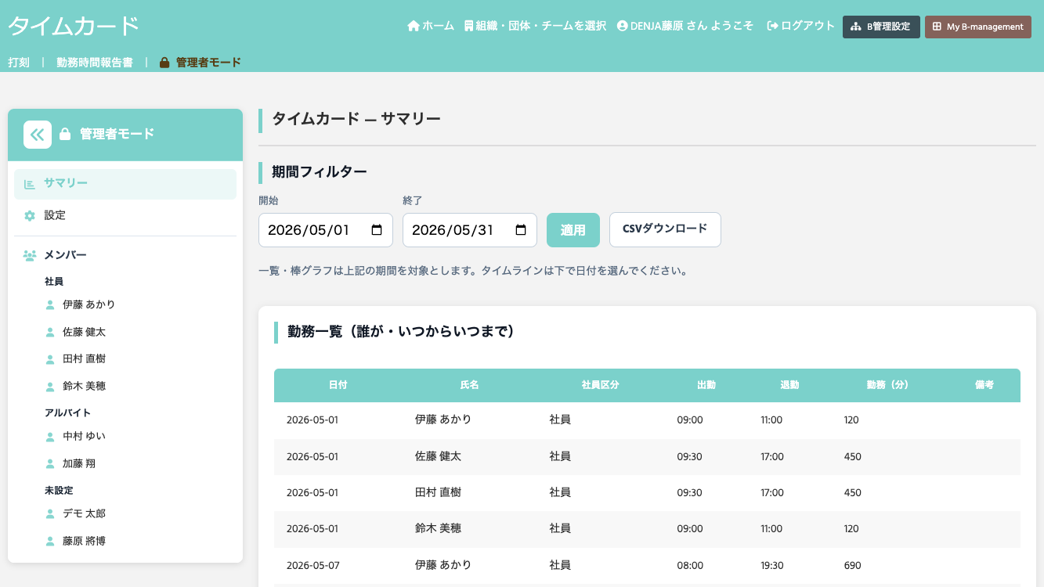Click the lock icon beside 管理者モード in the top nav

(164, 63)
